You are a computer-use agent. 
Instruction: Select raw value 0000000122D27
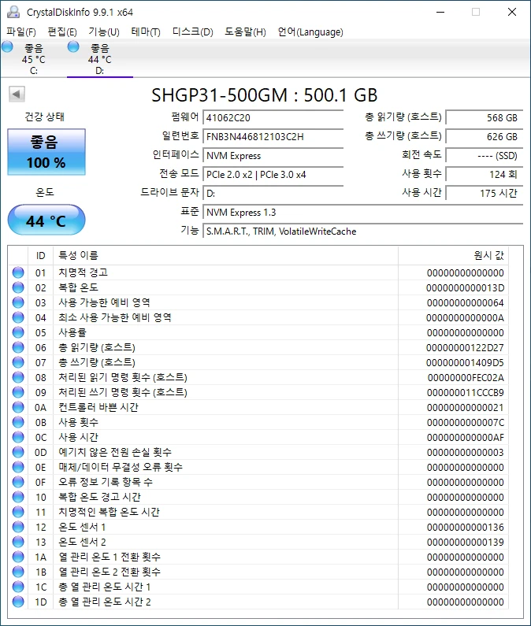465,348
